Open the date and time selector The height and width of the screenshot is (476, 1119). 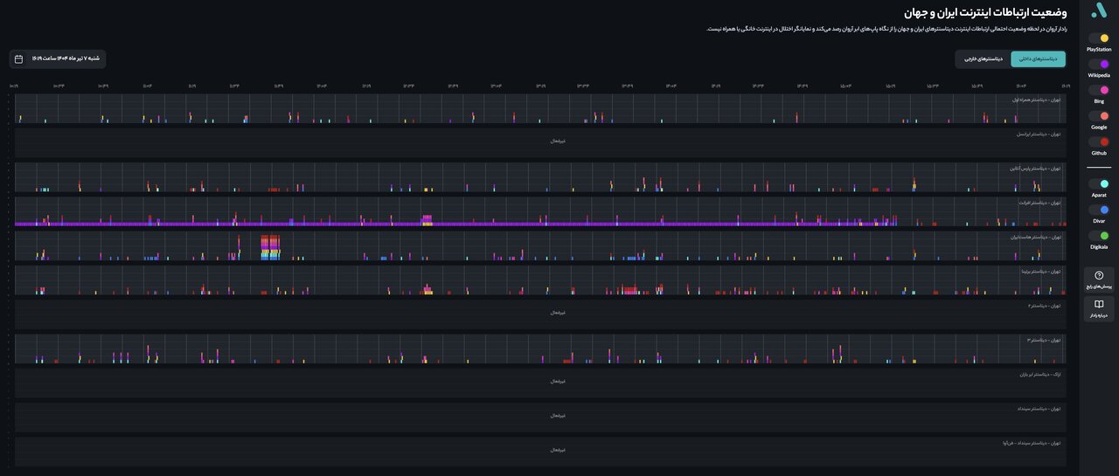click(58, 59)
